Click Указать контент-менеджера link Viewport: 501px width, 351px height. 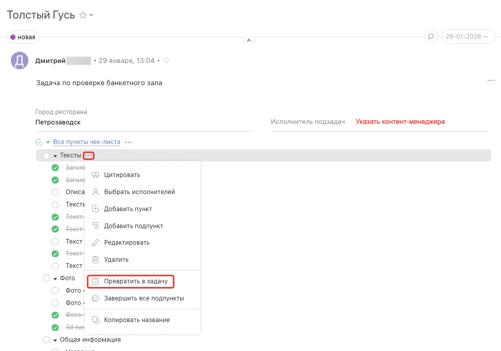pos(400,122)
